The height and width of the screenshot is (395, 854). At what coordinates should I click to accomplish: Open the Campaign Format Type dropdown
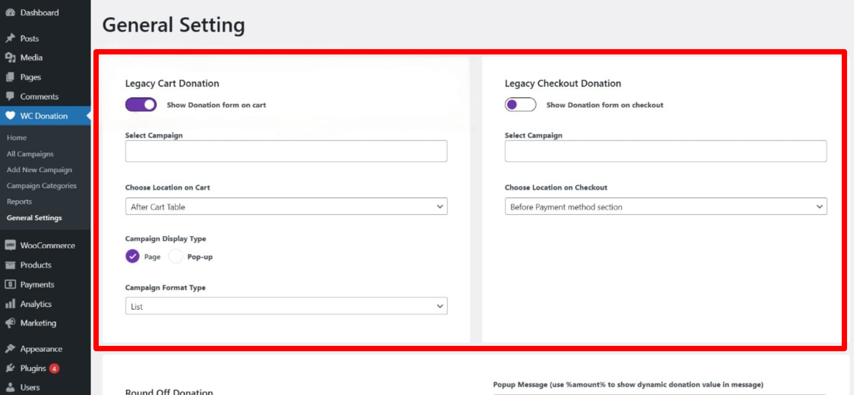pyautogui.click(x=286, y=306)
